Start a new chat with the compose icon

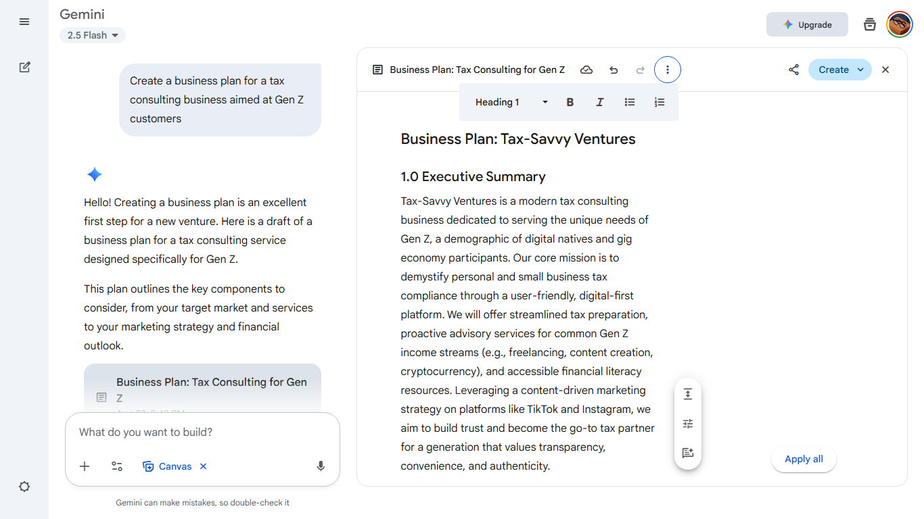pyautogui.click(x=24, y=67)
